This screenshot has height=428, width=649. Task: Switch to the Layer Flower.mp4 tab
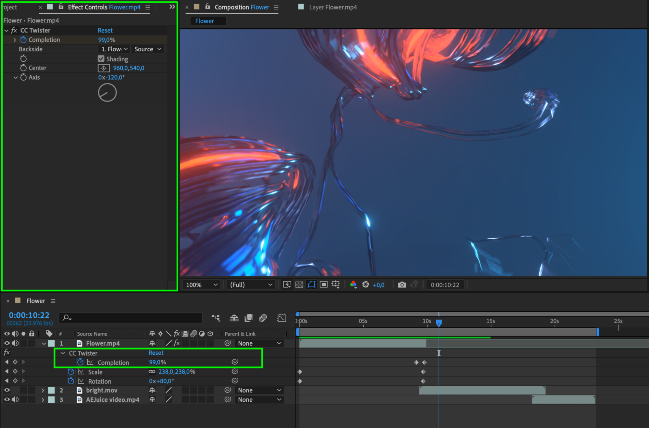click(x=333, y=7)
